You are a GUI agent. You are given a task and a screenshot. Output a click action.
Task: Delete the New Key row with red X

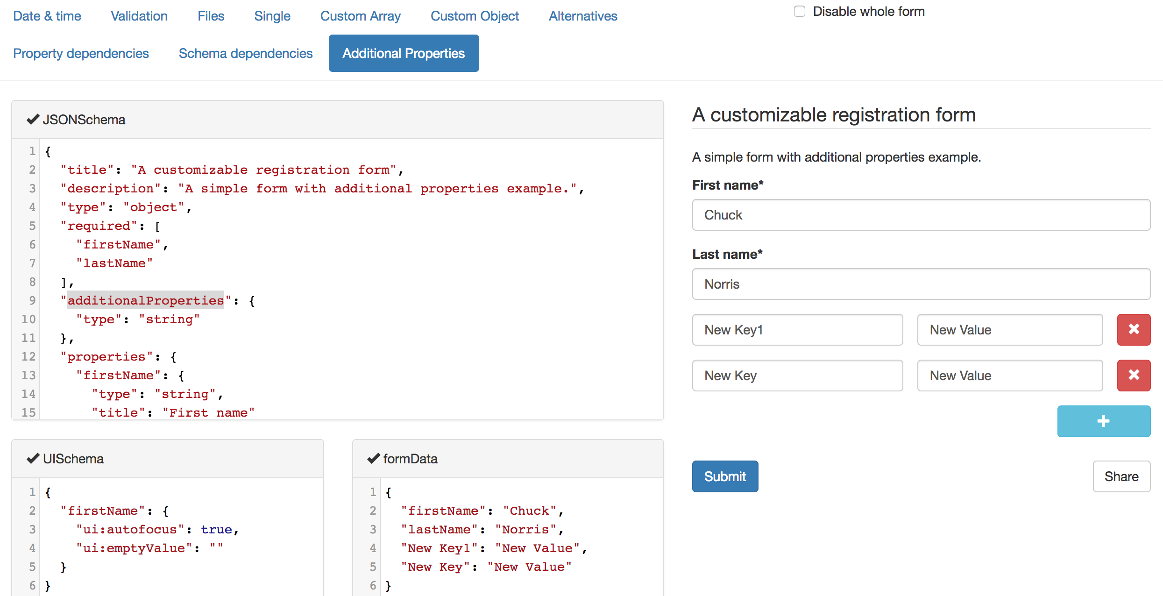point(1133,376)
